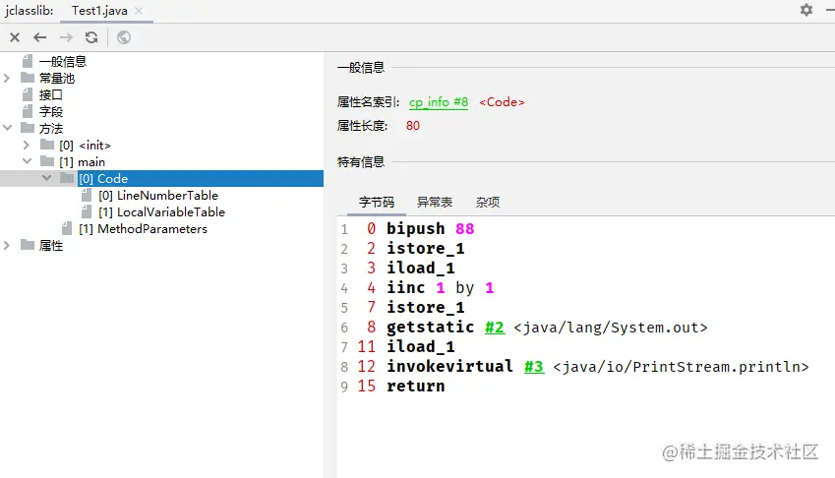Select the [0] Code tree item
This screenshot has width=835, height=478.
103,178
